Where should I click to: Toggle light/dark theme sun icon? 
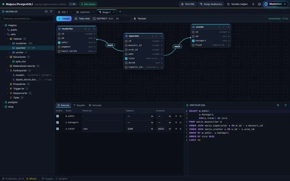(x=253, y=4)
